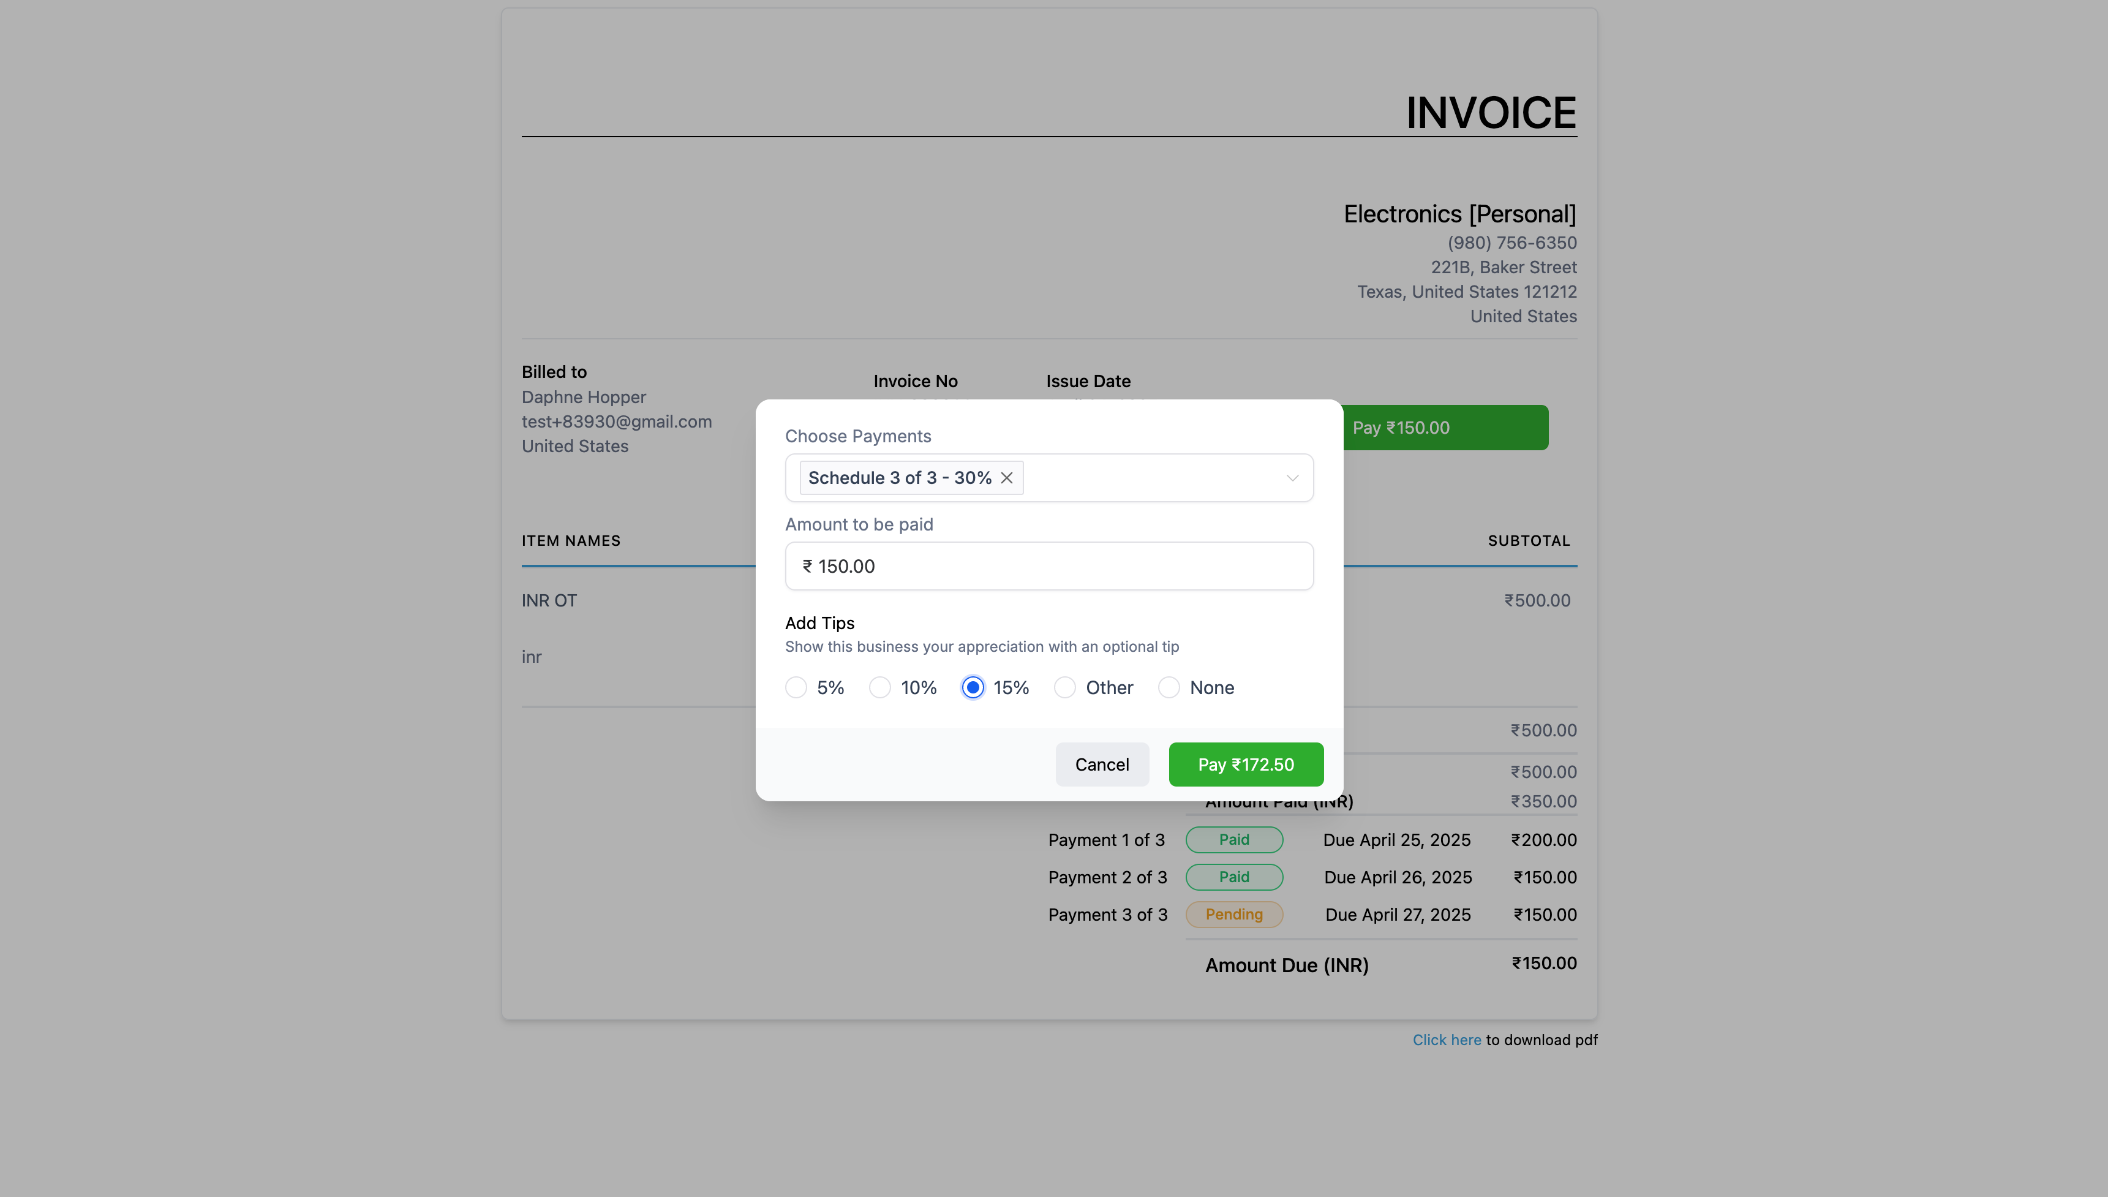2108x1197 pixels.
Task: Click the Choose Payments select box
Action: [1151, 478]
